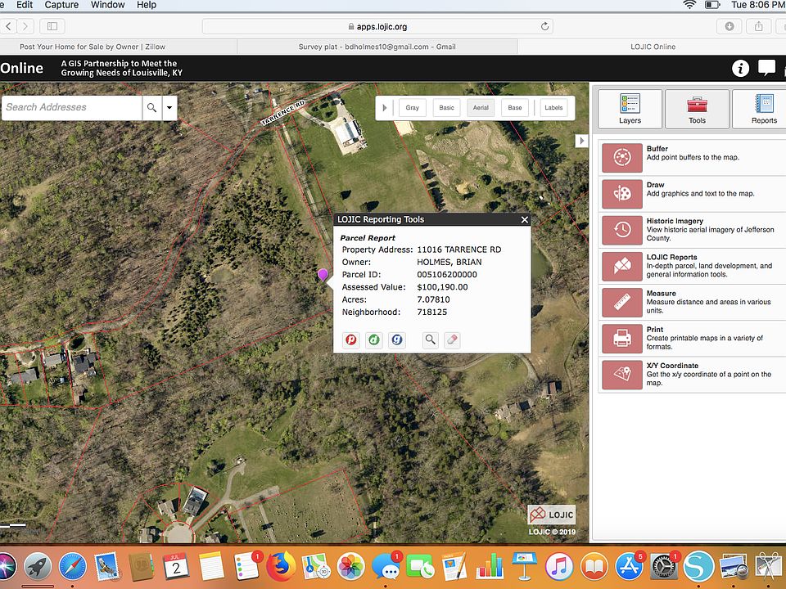Close the LOJIC Reporting Tools popup

click(525, 219)
